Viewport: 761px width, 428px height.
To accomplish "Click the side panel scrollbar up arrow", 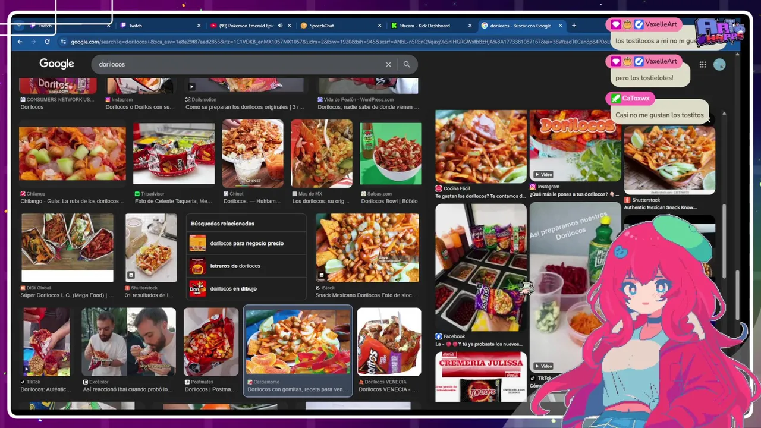I will coord(724,113).
